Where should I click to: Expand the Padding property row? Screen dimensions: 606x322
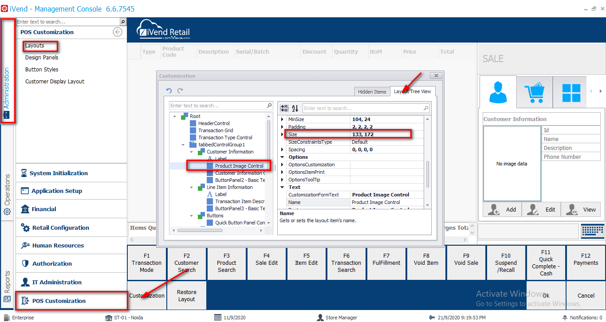coord(282,127)
